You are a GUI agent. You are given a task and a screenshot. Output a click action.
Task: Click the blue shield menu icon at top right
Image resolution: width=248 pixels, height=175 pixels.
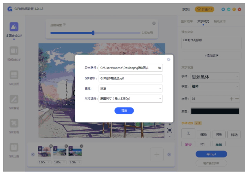click(223, 9)
